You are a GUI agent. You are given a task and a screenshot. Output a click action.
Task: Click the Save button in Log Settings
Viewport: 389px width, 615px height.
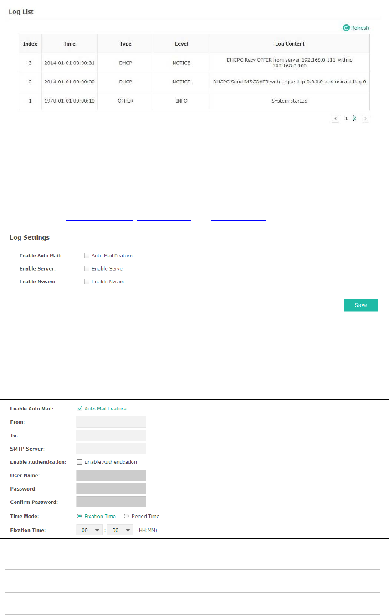tap(361, 305)
